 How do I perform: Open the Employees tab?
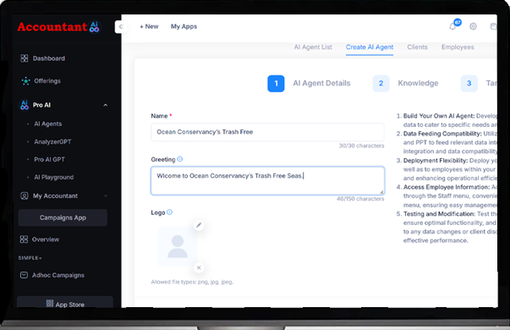click(458, 47)
